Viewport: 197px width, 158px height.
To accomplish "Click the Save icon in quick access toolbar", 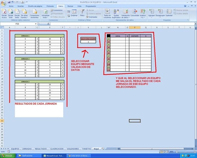I will (9, 2).
